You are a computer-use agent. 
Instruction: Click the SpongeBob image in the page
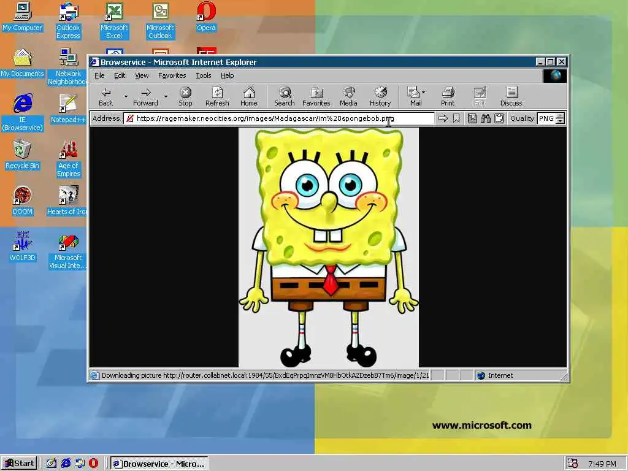click(x=329, y=247)
